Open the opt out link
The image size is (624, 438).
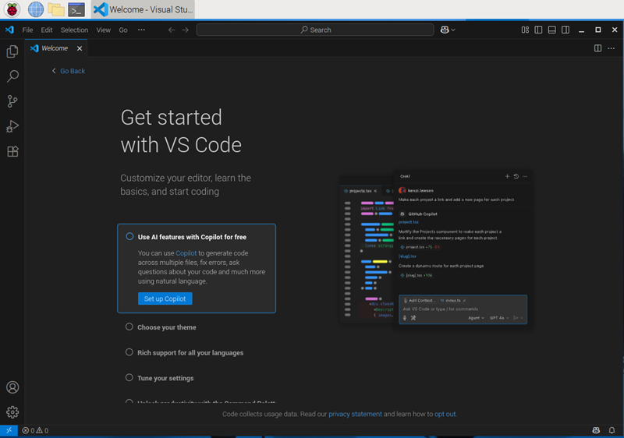[x=445, y=414]
